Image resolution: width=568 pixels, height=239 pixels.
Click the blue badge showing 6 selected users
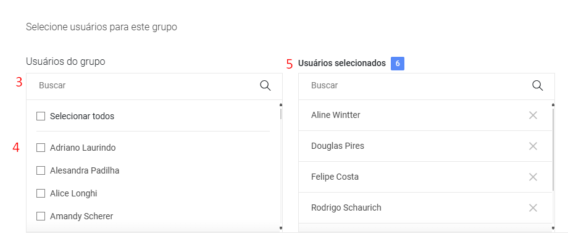click(x=398, y=64)
